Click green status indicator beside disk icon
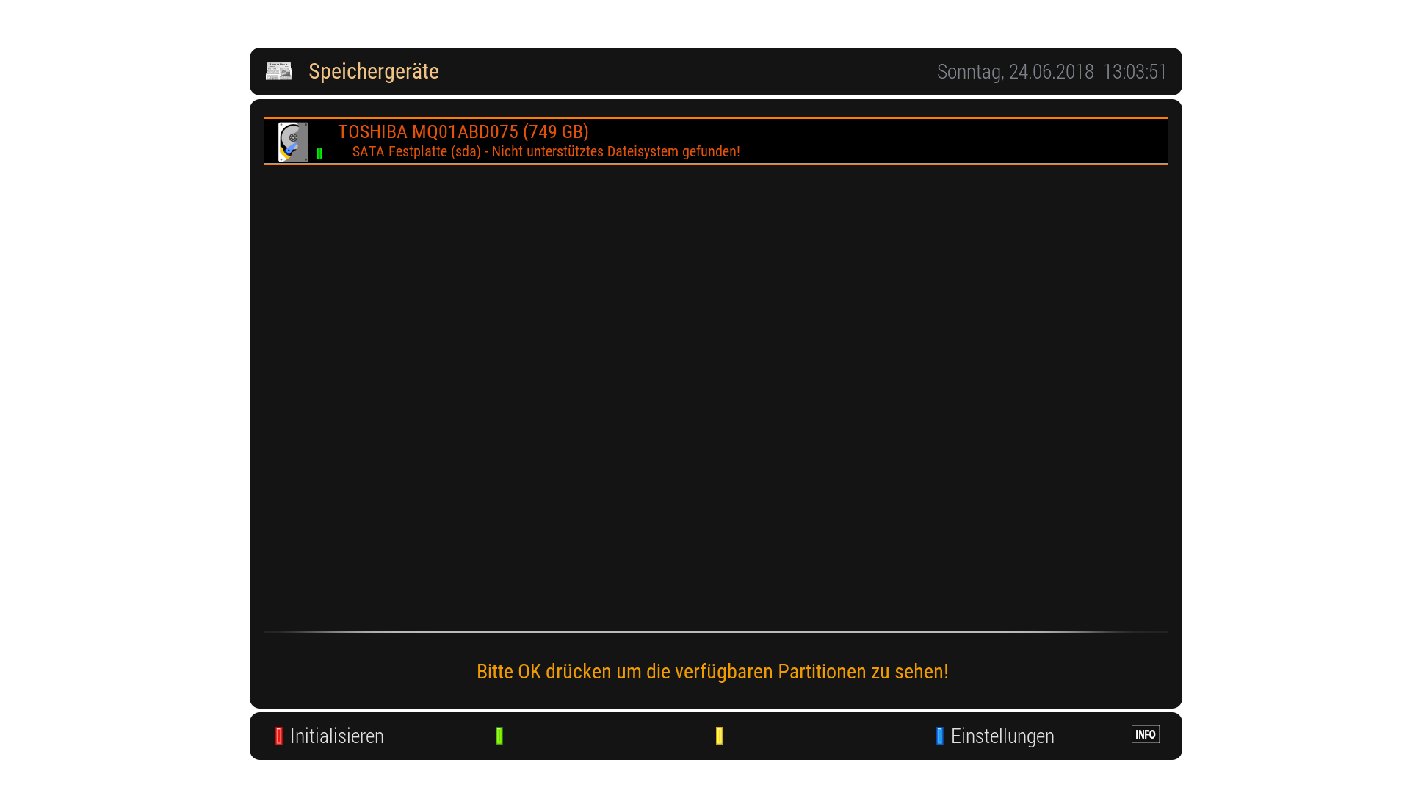 click(319, 153)
